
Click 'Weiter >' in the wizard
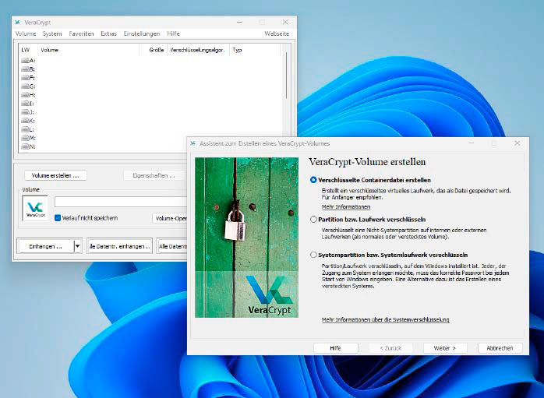coord(445,348)
